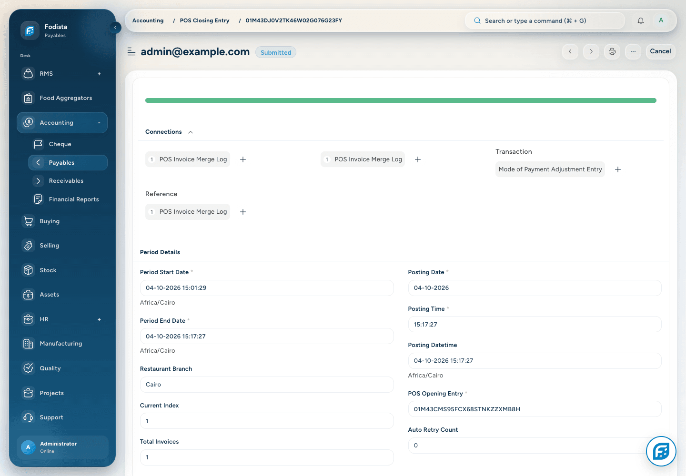Click the Buying cart icon
Screen dimensions: 686x476
(29, 221)
